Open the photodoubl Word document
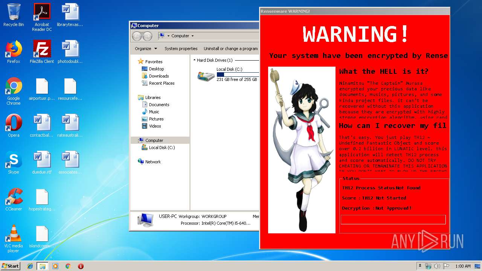Viewport: 482px width, 271px height. [70, 52]
